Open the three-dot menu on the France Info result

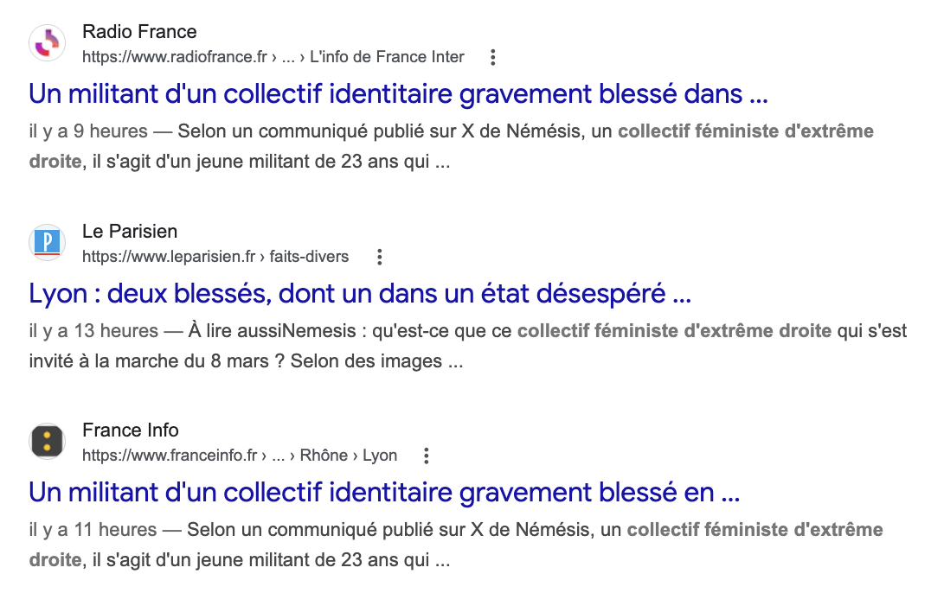(x=425, y=456)
